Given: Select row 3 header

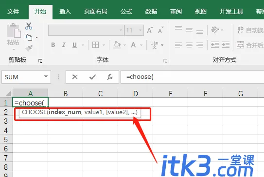Looking at the screenshot, I should click(6, 121).
